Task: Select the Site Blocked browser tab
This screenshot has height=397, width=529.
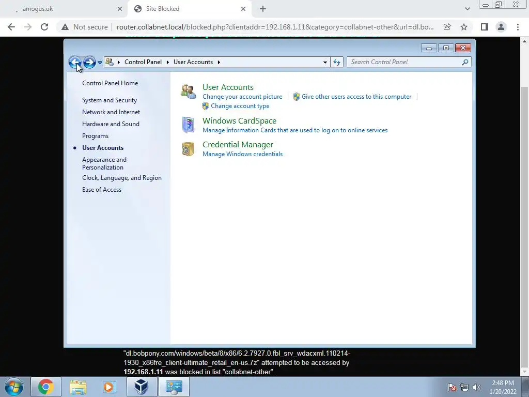Action: click(189, 9)
